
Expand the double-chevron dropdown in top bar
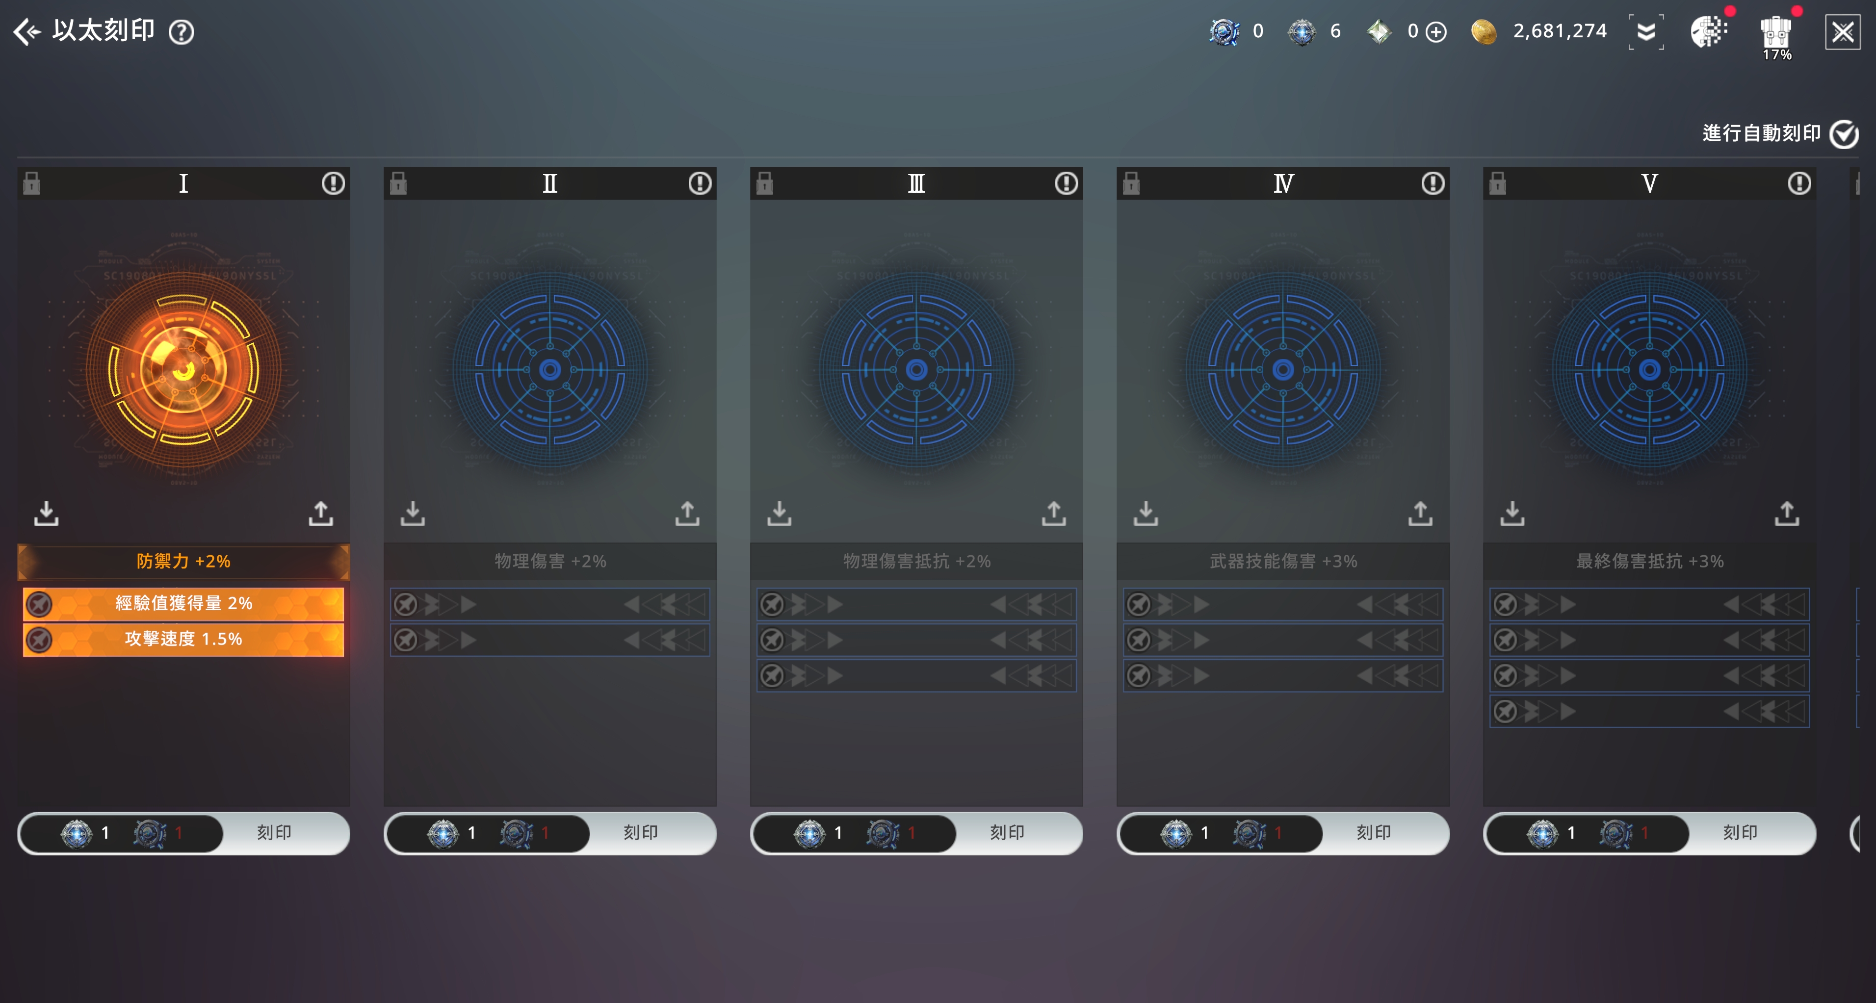1646,32
